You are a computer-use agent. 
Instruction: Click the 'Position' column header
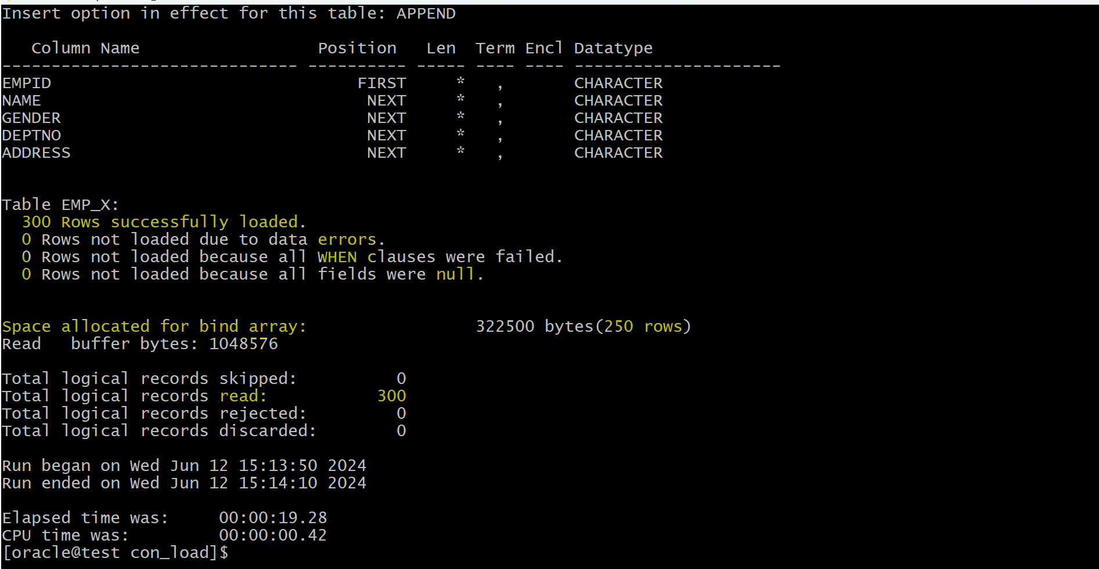point(357,48)
